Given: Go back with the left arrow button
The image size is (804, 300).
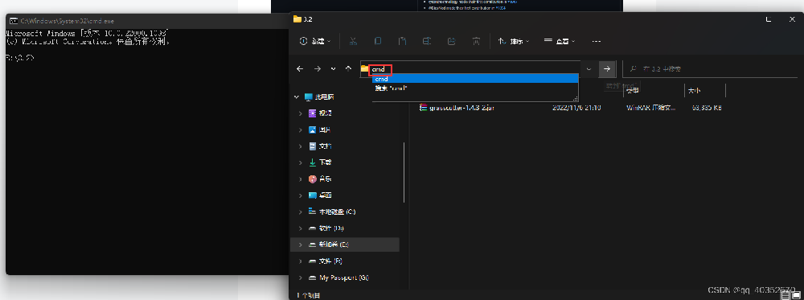Looking at the screenshot, I should (300, 68).
